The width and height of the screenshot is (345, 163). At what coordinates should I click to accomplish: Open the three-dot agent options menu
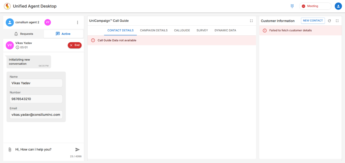pos(78,23)
